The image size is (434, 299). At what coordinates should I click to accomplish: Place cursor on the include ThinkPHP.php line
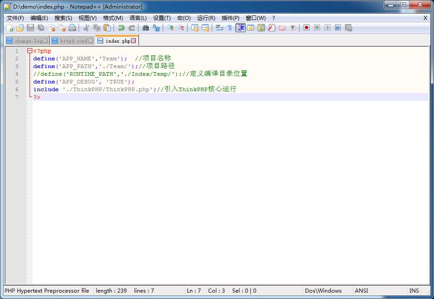[x=135, y=89]
